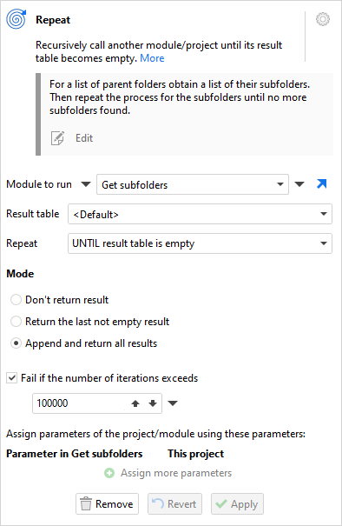Click trash icon on Remove button
Image resolution: width=342 pixels, height=526 pixels.
click(x=86, y=504)
